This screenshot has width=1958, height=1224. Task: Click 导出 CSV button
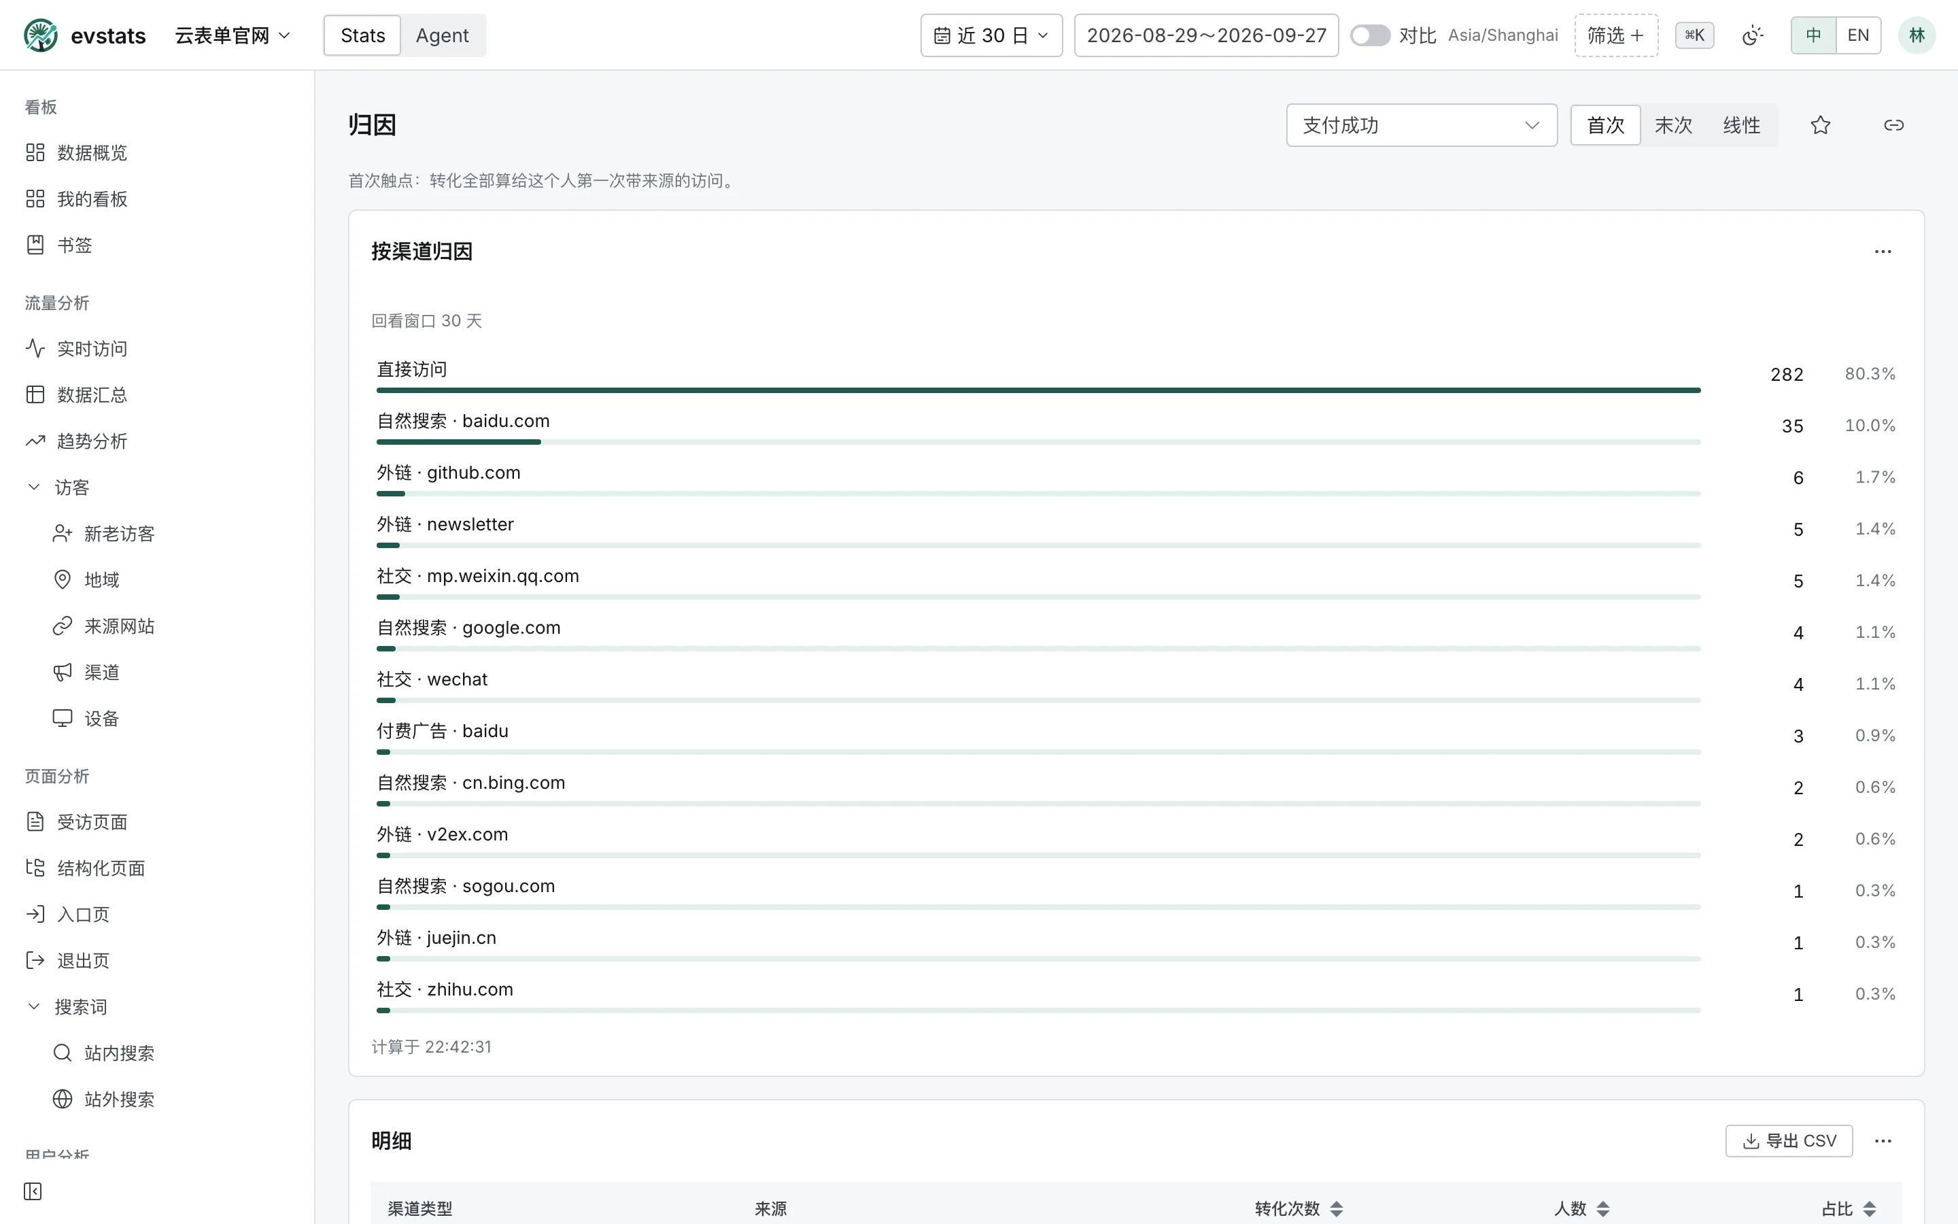click(1789, 1140)
